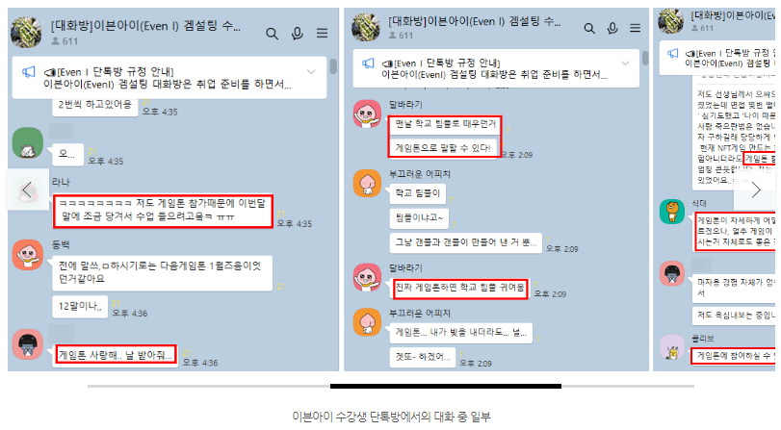Click the voice chat microphone icon in first chat
The height and width of the screenshot is (430, 781).
[x=298, y=34]
